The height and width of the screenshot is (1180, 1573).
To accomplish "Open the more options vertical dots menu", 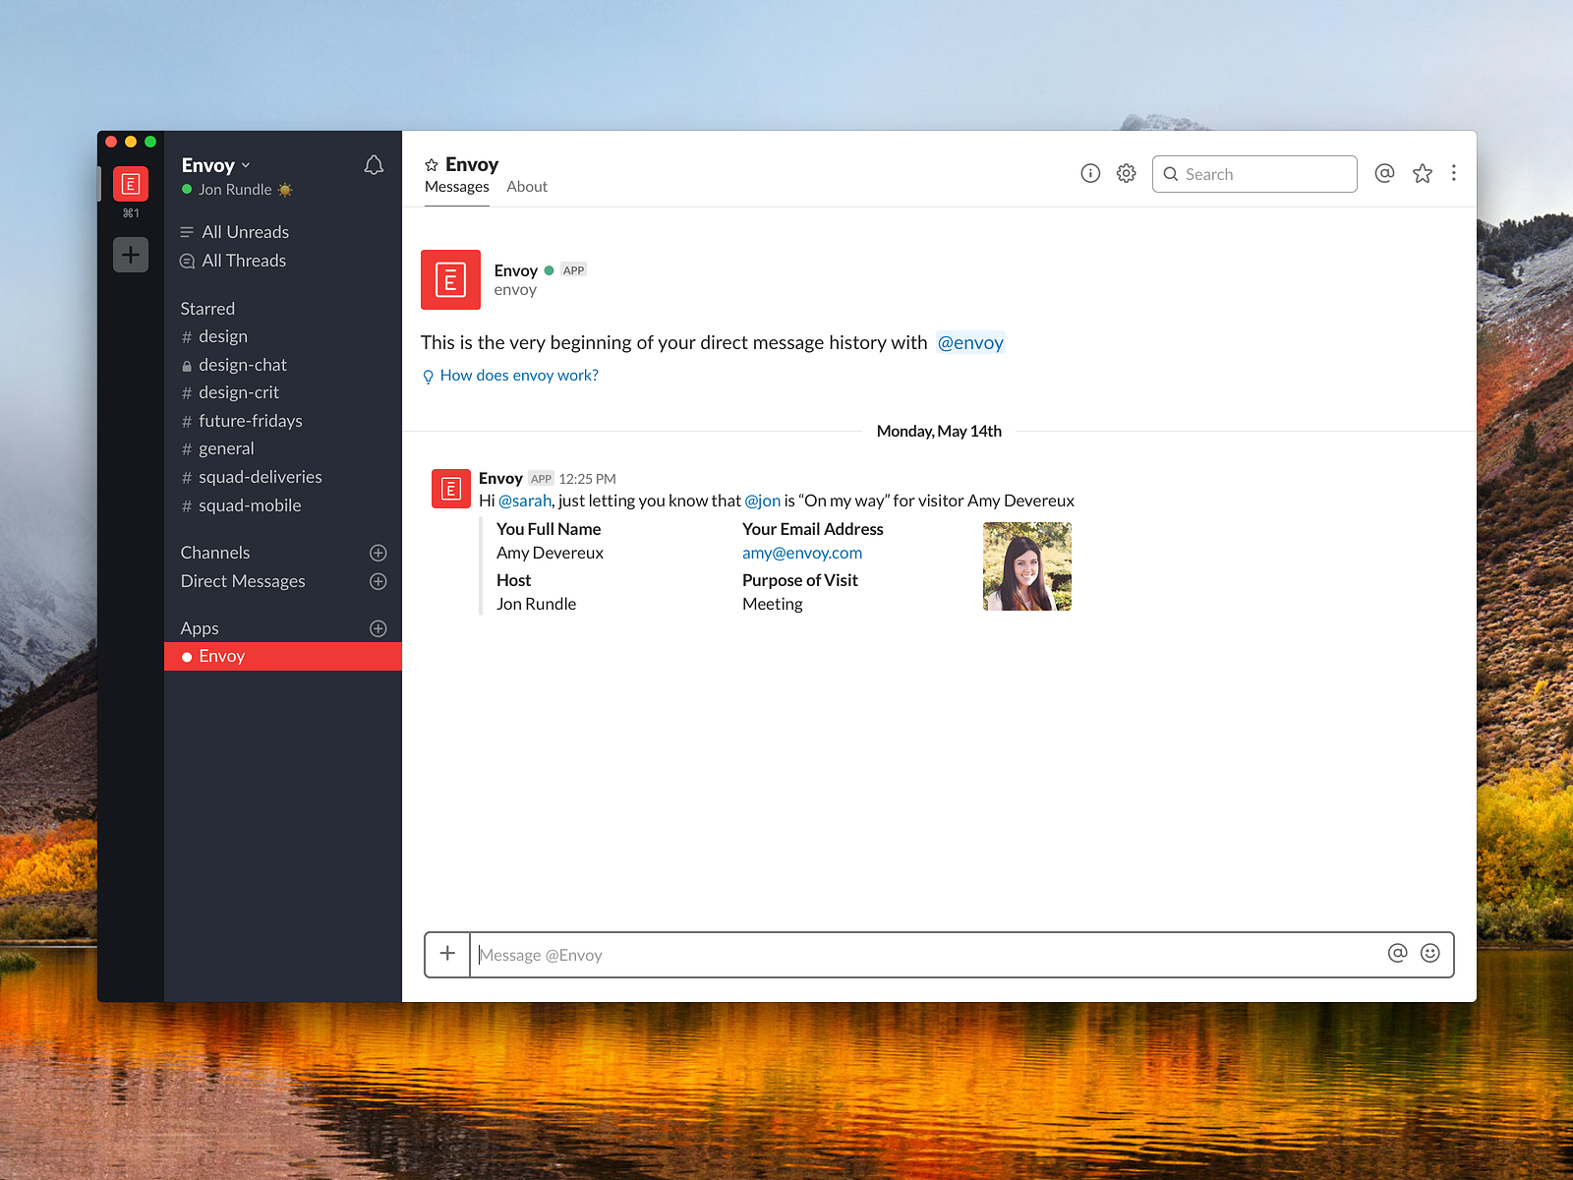I will click(1454, 173).
